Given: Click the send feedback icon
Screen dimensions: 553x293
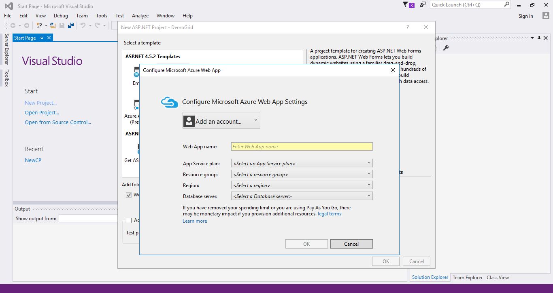Looking at the screenshot, I should [x=423, y=5].
